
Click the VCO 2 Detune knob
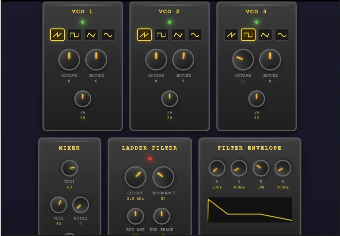click(183, 60)
